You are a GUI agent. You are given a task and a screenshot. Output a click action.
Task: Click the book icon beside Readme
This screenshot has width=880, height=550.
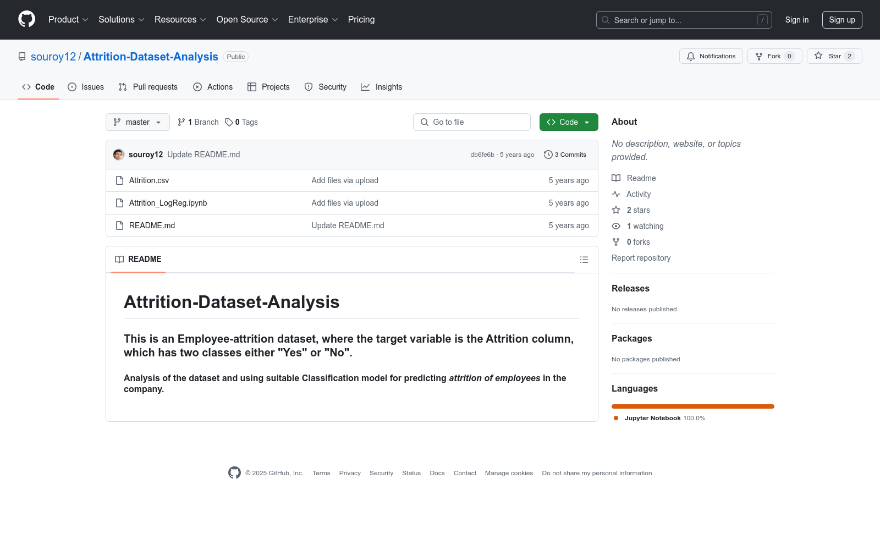pyautogui.click(x=616, y=178)
